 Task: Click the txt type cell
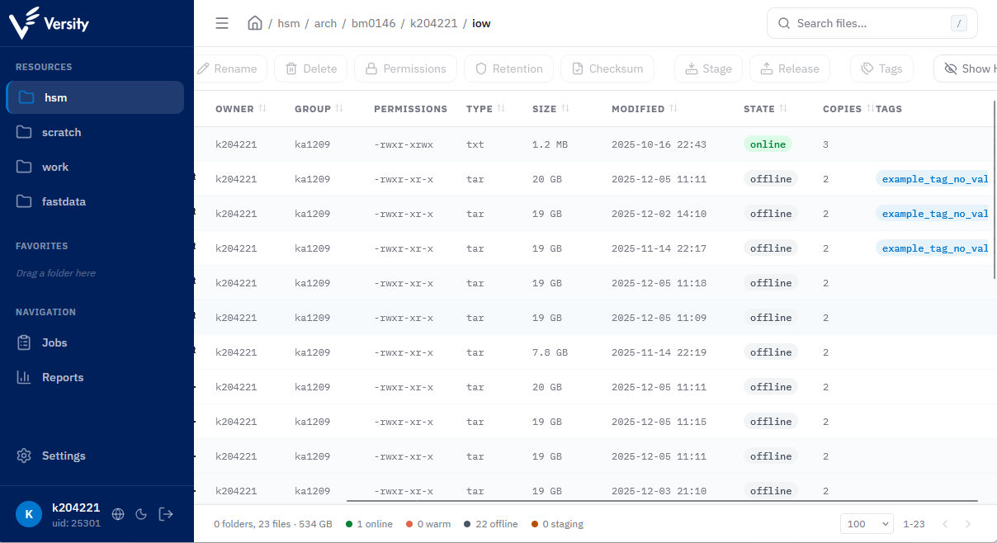click(475, 144)
